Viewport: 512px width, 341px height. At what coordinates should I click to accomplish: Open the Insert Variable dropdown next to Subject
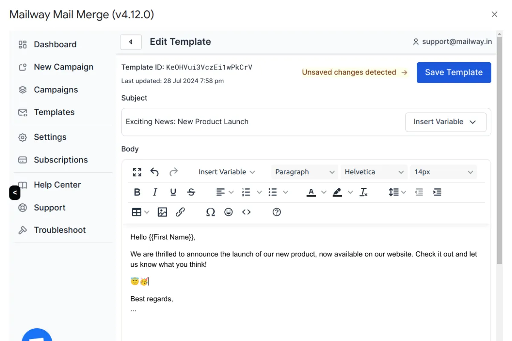tap(445, 122)
